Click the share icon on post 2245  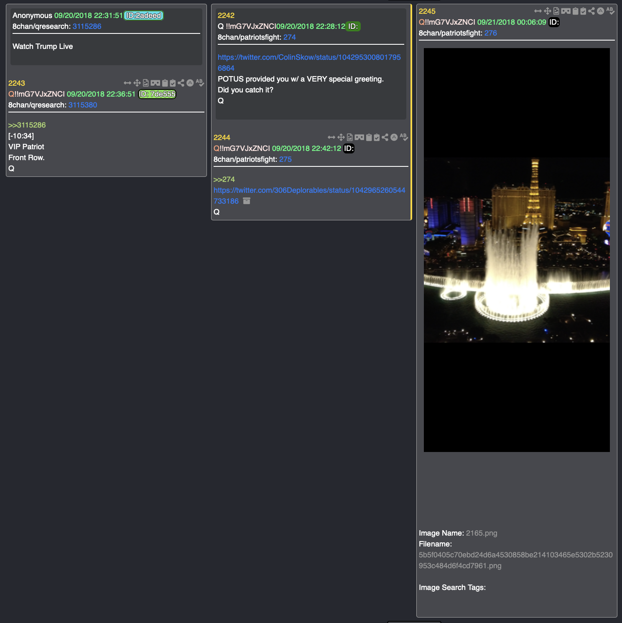click(x=591, y=11)
